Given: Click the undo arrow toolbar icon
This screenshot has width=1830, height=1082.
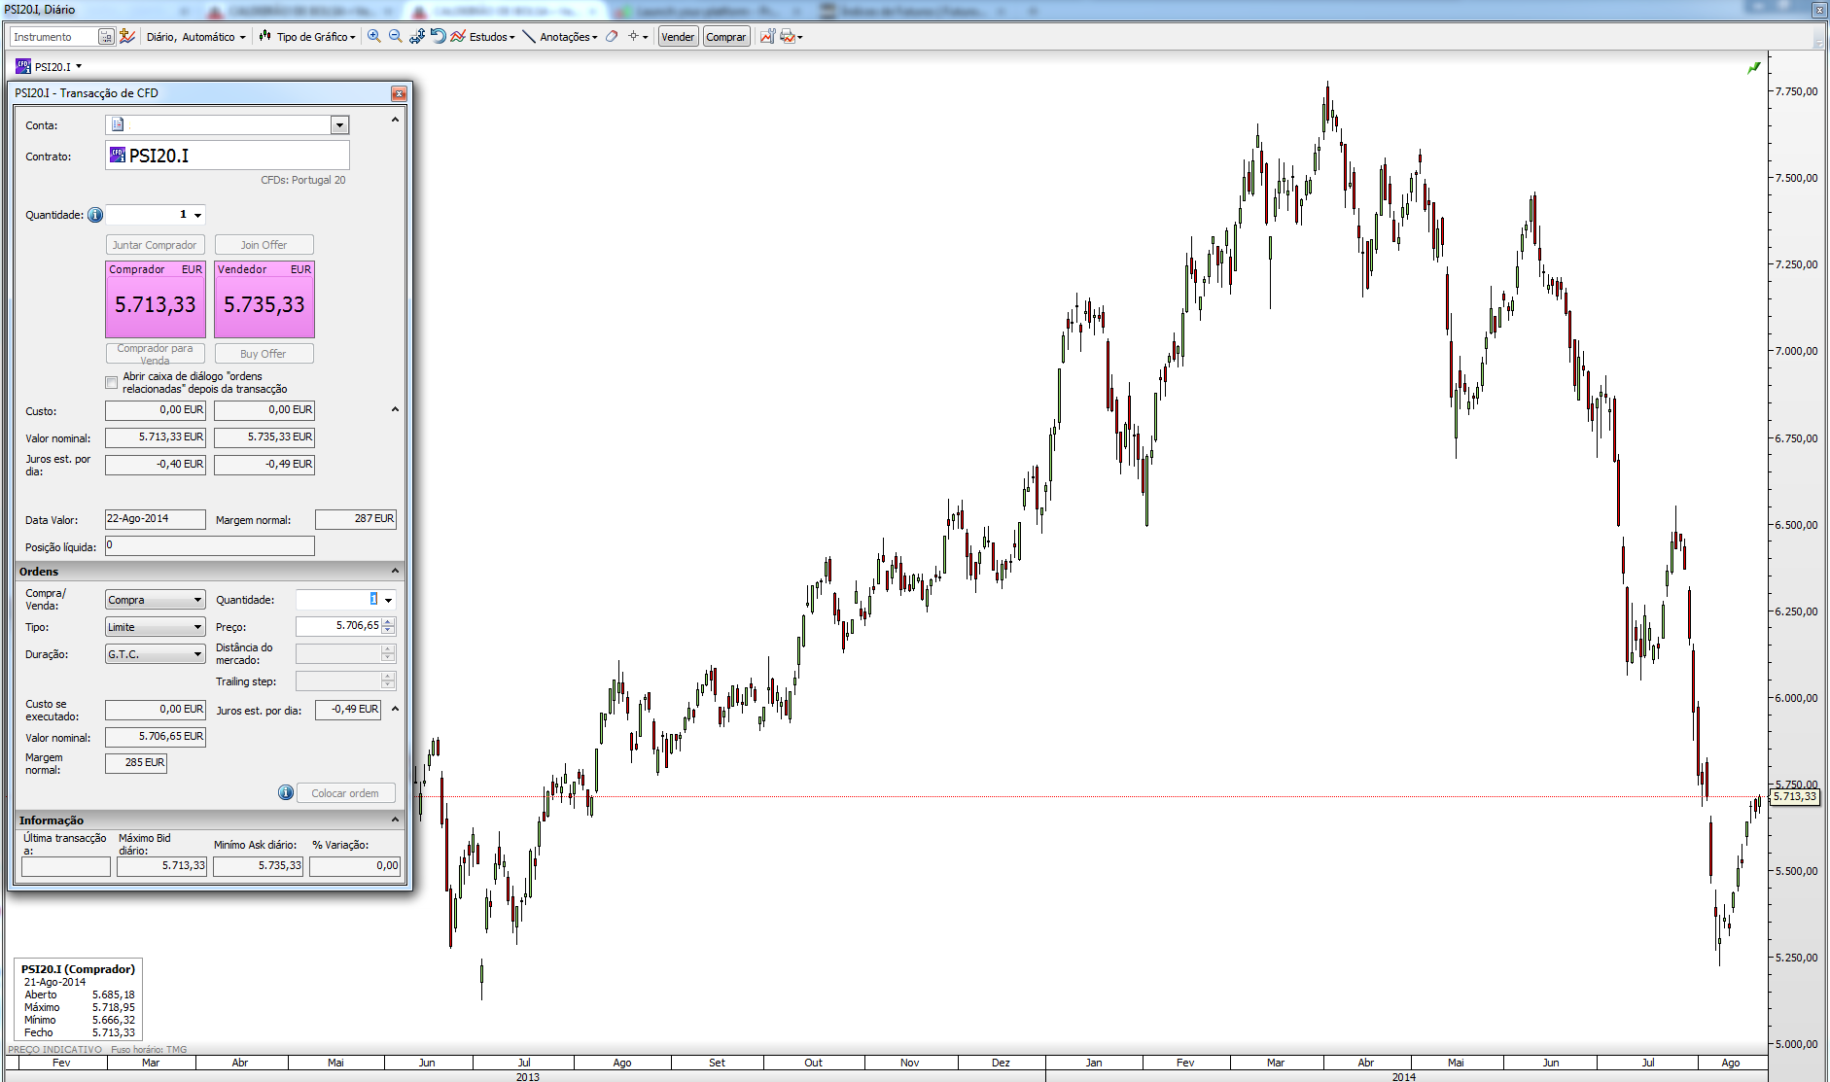Looking at the screenshot, I should click(438, 37).
